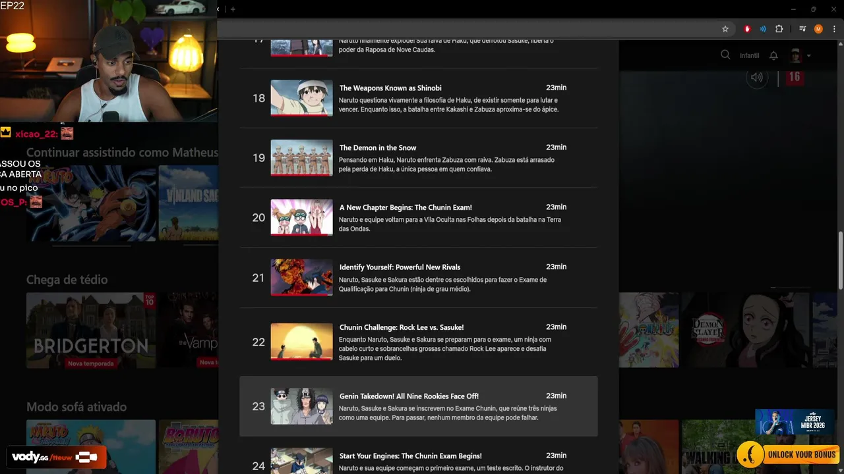Open The Vampire Diaries card
844x474 pixels.
(x=188, y=330)
